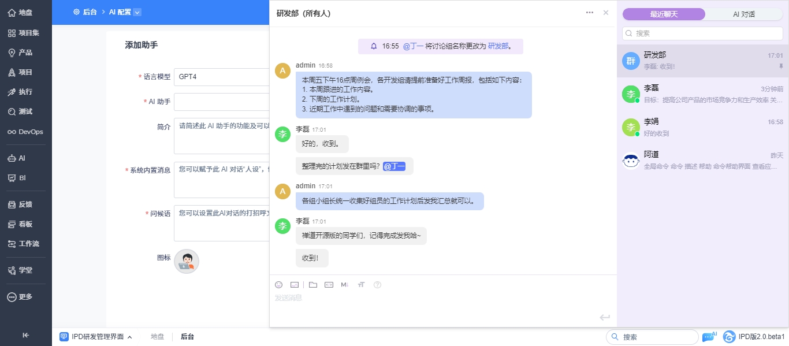Collapse the left sidebar navigation
The height and width of the screenshot is (346, 789).
click(26, 335)
